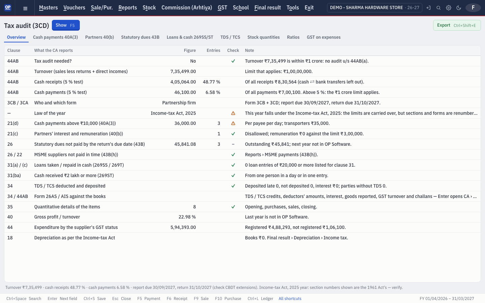Screen dimensions: 485x303
Task: Select Depreciation as per the Income-tax Act row
Action: click(243, 238)
